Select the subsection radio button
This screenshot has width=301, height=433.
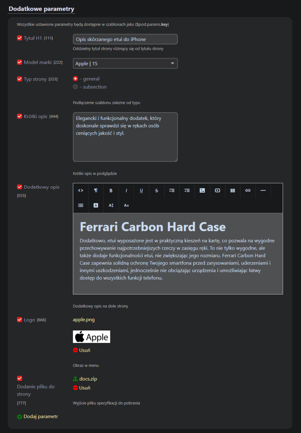(x=76, y=87)
